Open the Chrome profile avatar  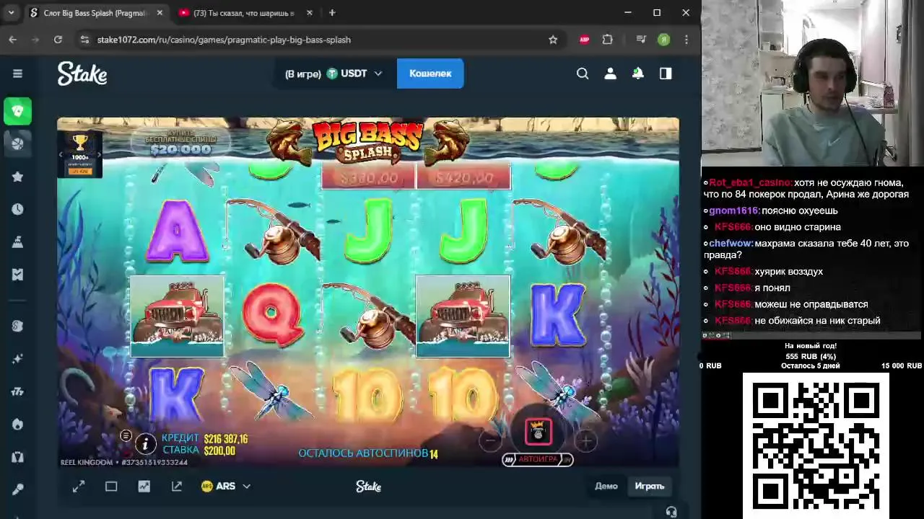(x=663, y=40)
